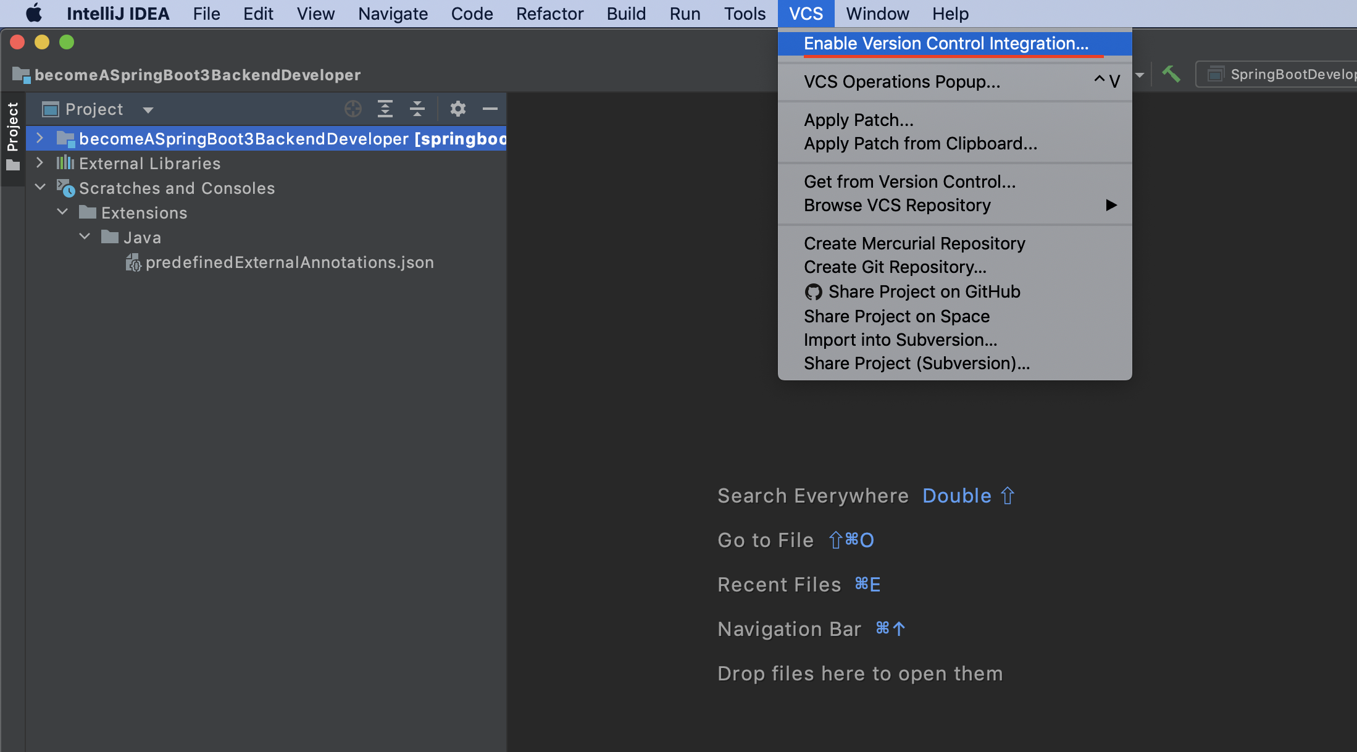This screenshot has height=752, width=1357.
Task: Click the Scratches and Consoles icon
Action: tap(65, 188)
